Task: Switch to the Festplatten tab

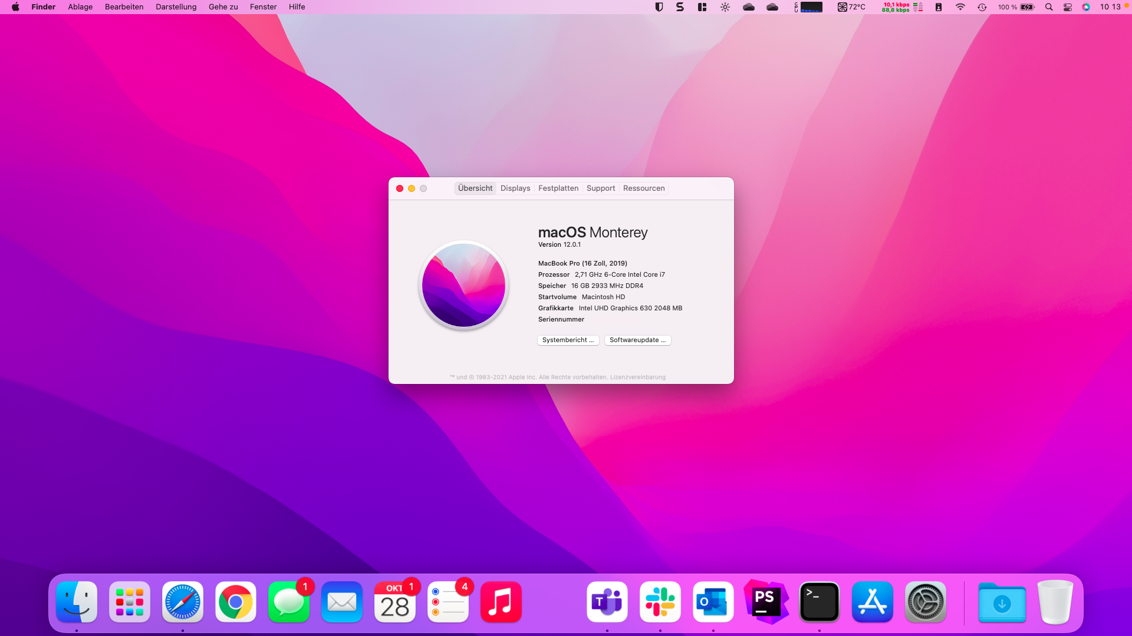Action: click(558, 188)
